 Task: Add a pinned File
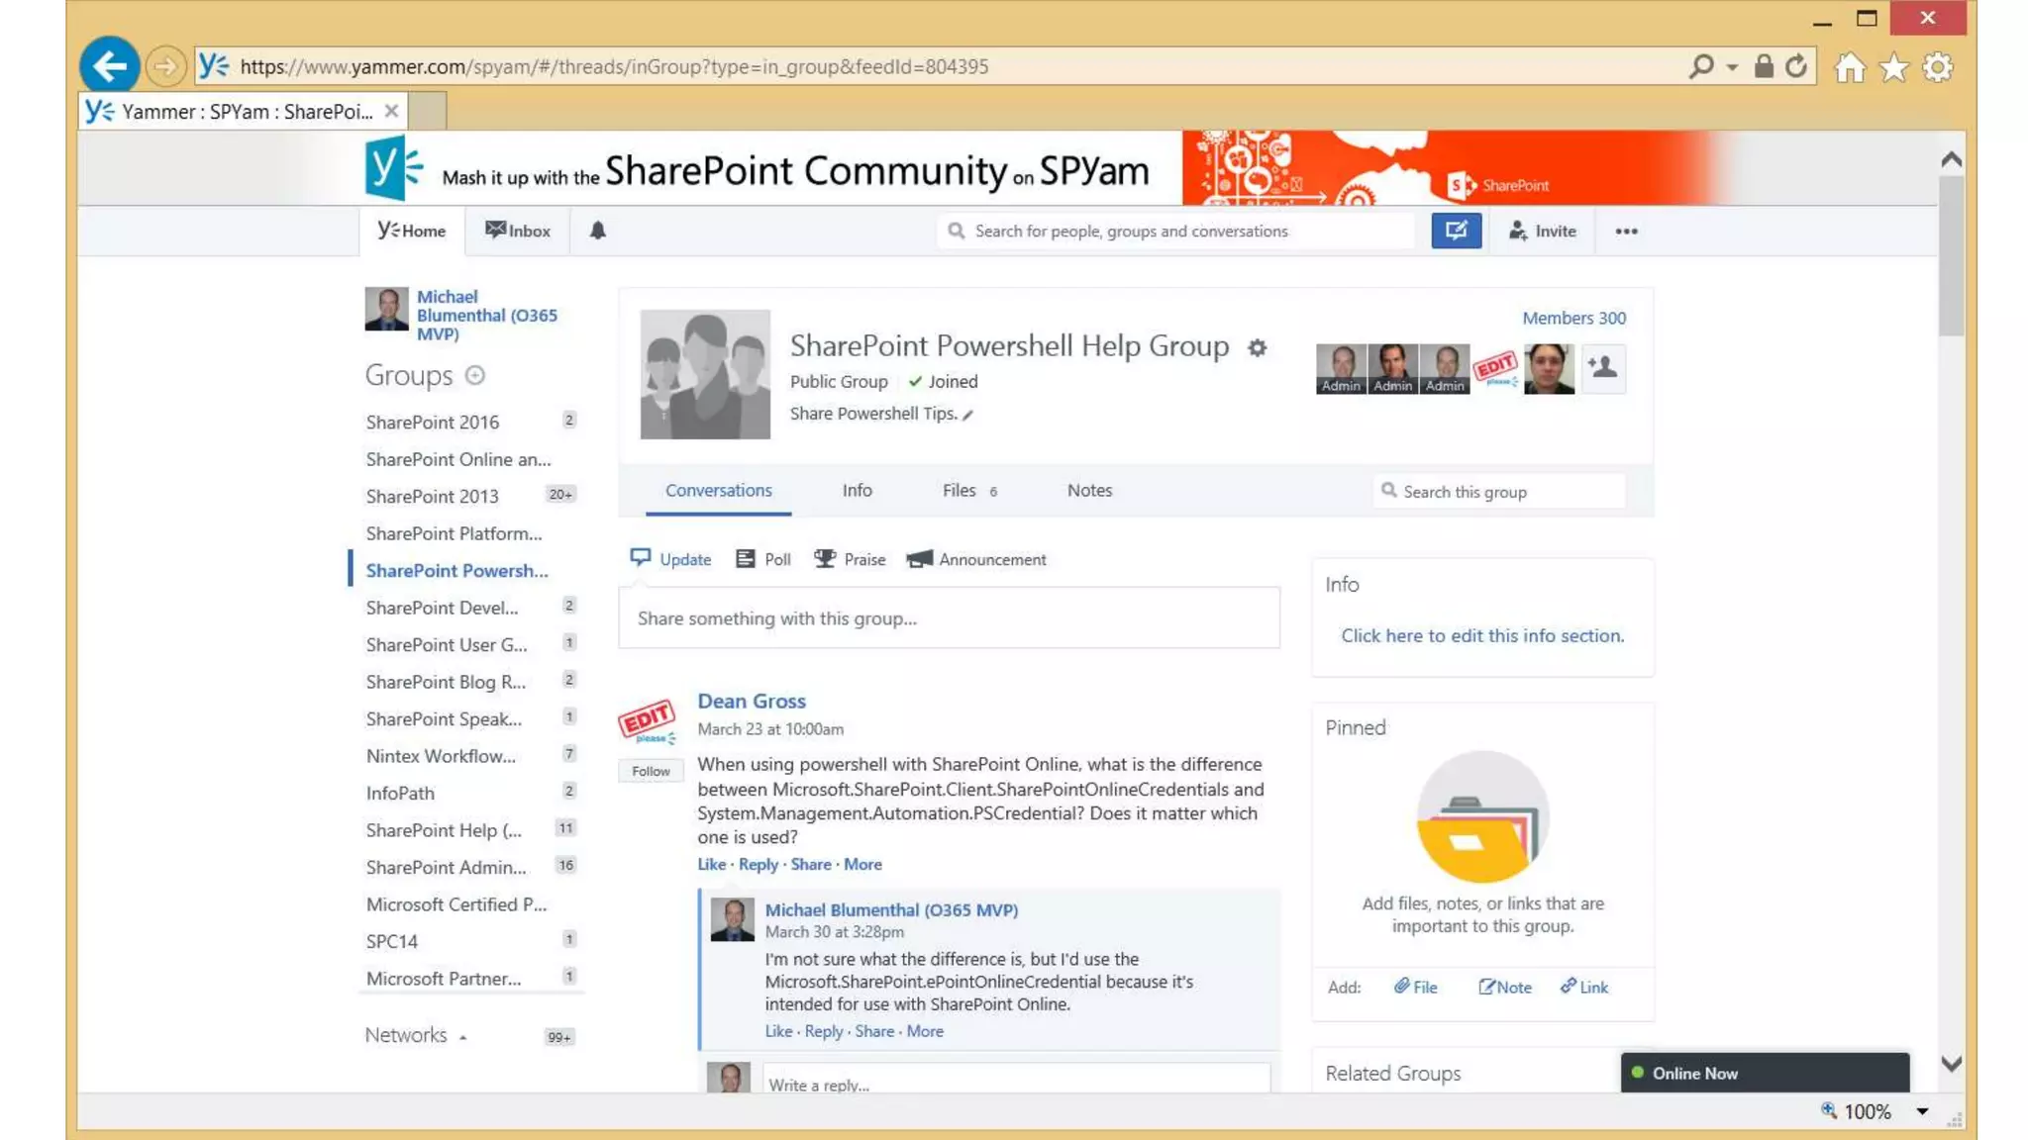tap(1415, 987)
